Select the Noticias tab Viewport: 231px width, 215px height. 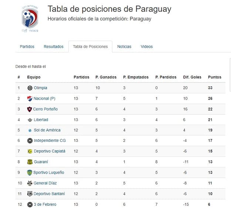[x=124, y=47]
